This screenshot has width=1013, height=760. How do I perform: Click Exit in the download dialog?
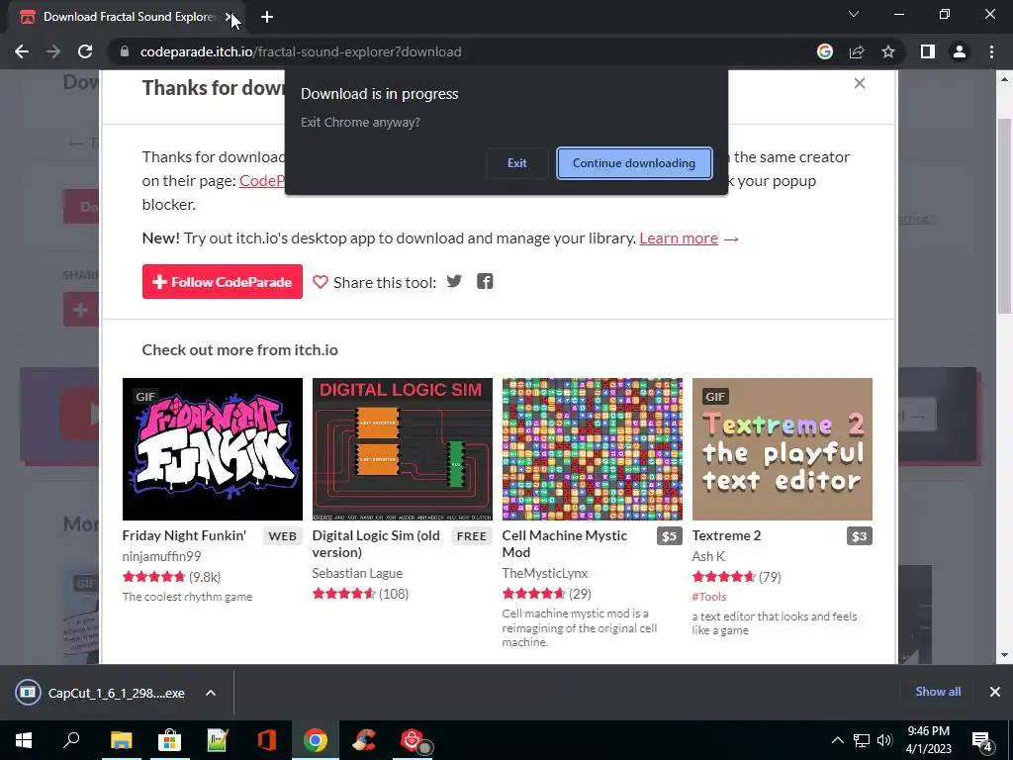516,163
